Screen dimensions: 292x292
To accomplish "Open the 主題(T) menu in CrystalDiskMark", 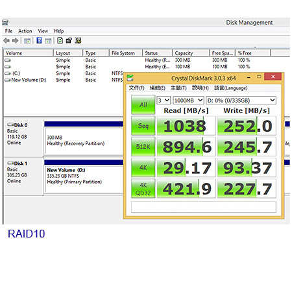I will (x=178, y=88).
